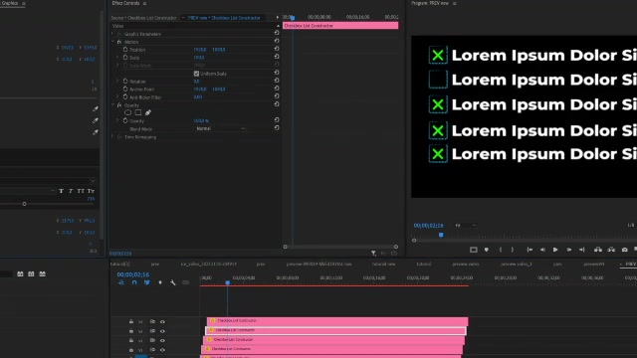The height and width of the screenshot is (358, 637).
Task: Lock the top video track
Action: [131, 321]
